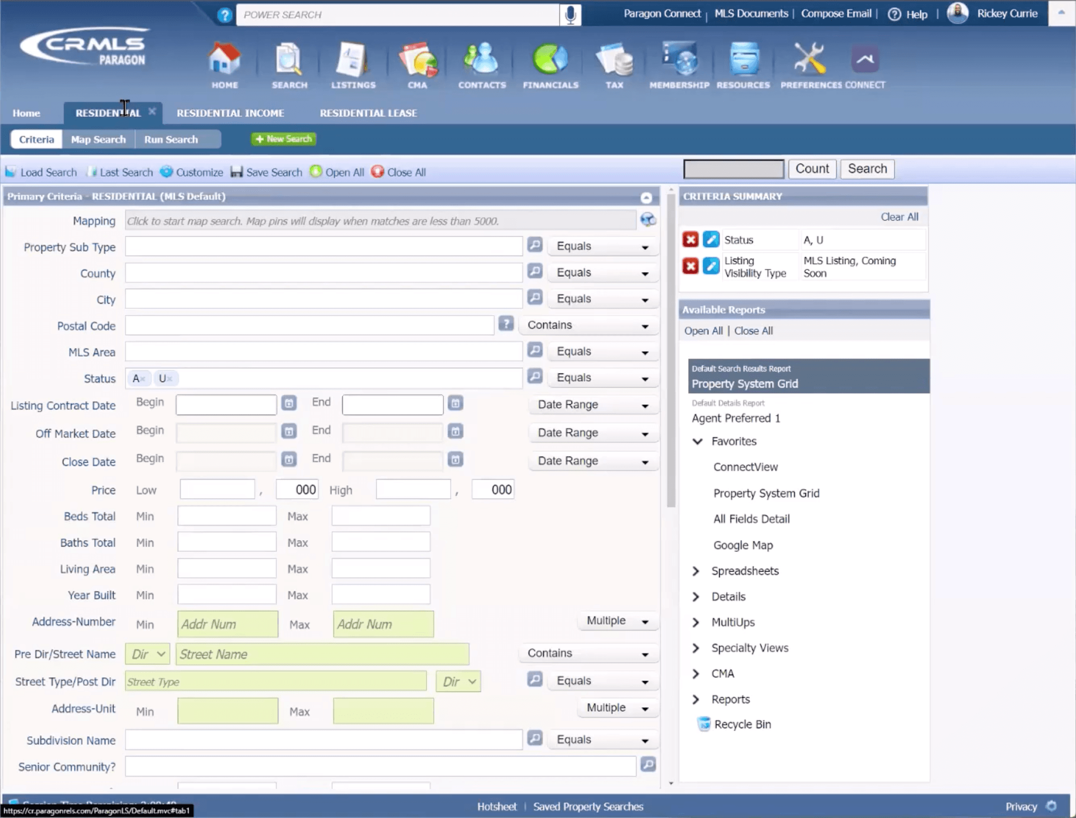The width and height of the screenshot is (1076, 818).
Task: Open the Tax module icon
Action: coord(614,61)
